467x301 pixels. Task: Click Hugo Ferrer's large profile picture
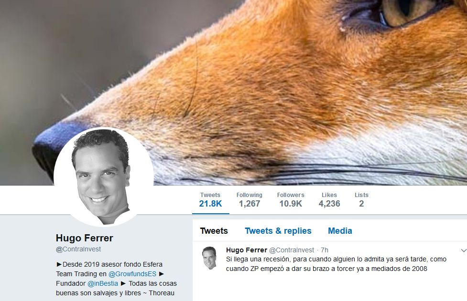103,176
